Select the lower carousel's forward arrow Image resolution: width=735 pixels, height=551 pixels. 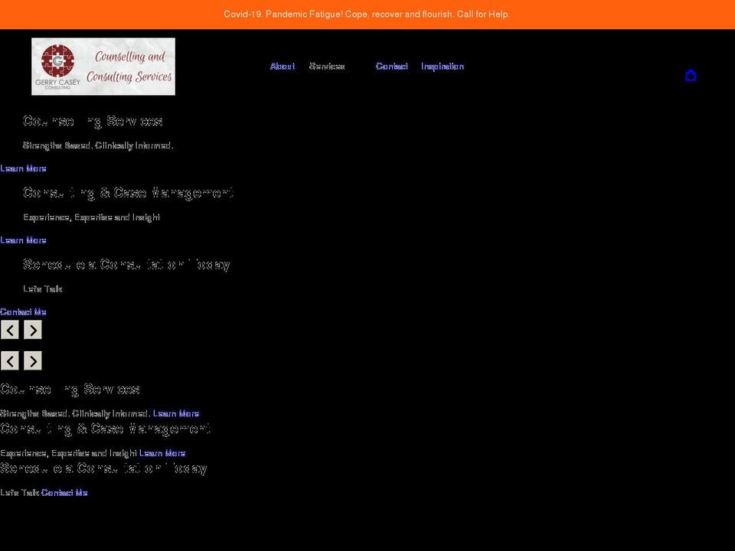tap(33, 360)
